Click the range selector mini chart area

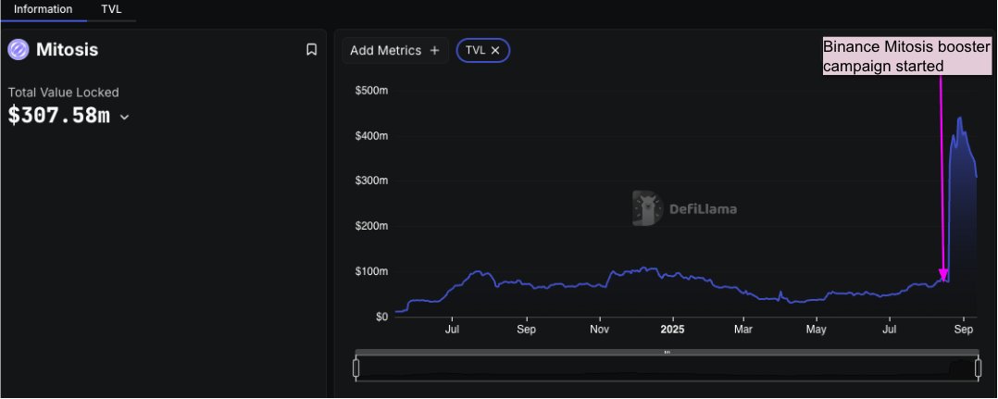click(x=667, y=368)
